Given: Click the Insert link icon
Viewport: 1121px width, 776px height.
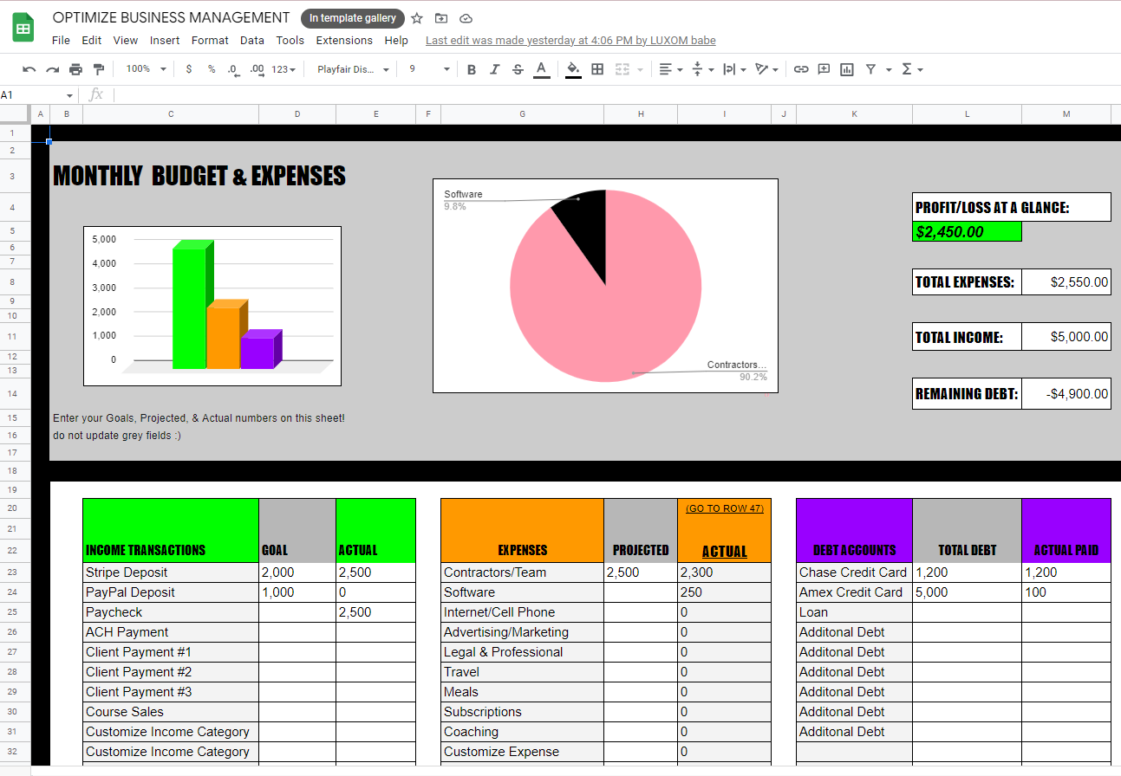Looking at the screenshot, I should click(801, 69).
